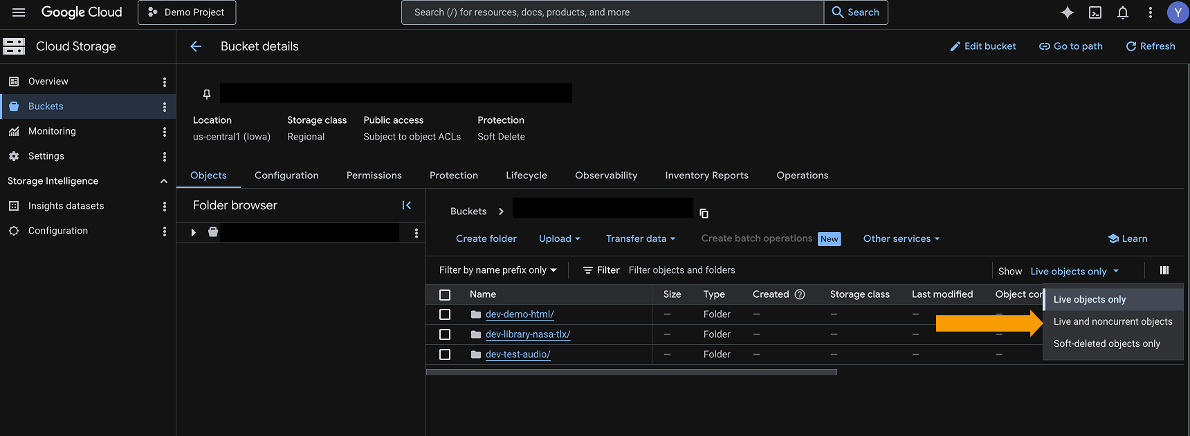The image size is (1190, 436).
Task: Open the Learn panel link
Action: (1128, 238)
